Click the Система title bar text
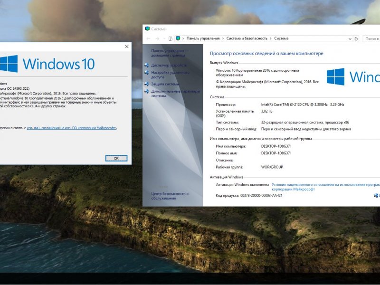Viewport: 380px width, 285px height. [x=158, y=29]
